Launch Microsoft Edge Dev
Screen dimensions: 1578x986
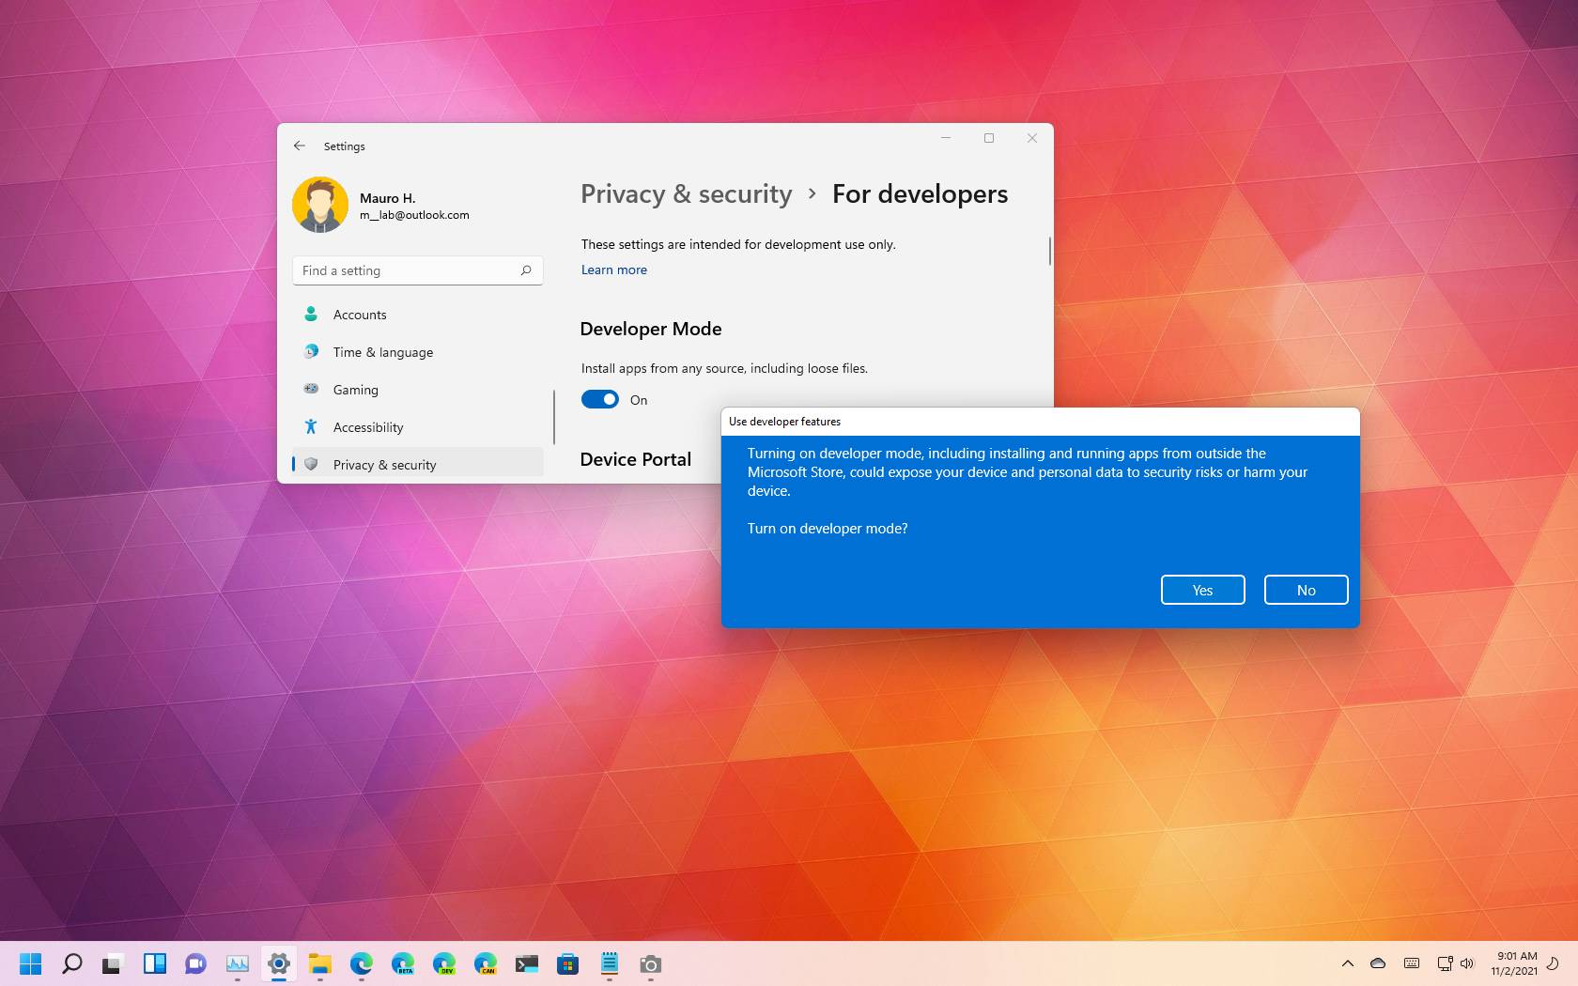coord(444,963)
